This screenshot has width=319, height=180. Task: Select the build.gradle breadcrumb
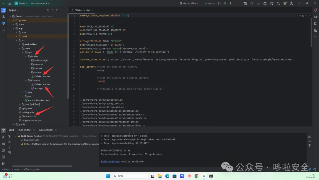[x=32, y=169]
